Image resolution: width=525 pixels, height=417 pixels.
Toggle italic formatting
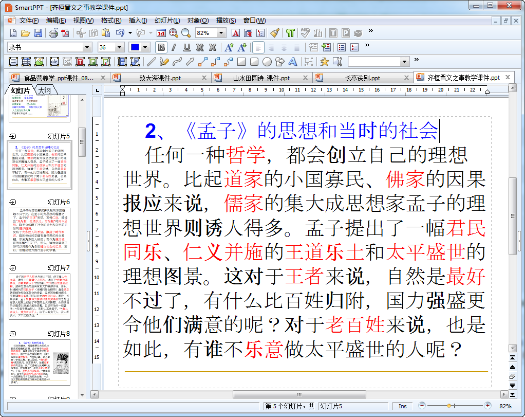(174, 47)
